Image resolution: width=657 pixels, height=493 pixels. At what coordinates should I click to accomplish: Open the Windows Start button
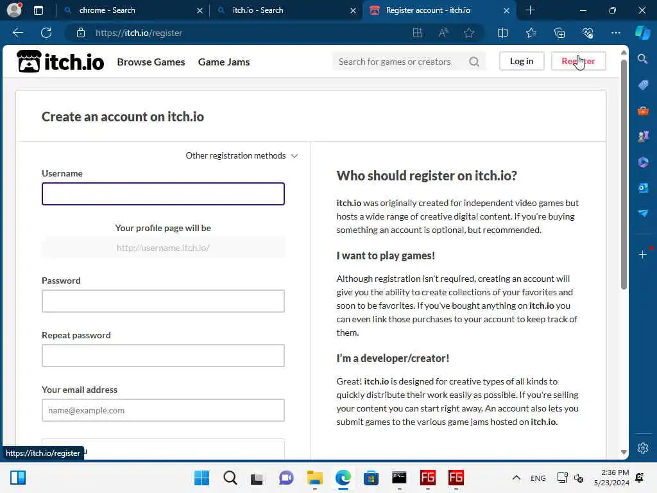tap(201, 478)
